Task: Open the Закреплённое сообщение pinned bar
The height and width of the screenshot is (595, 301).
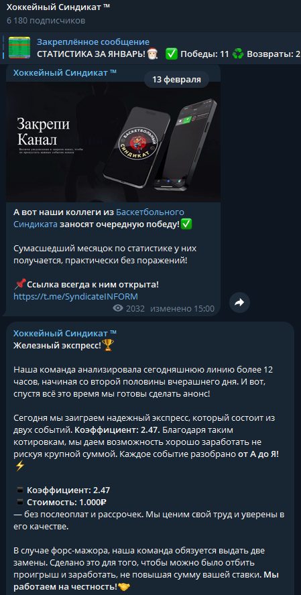Action: click(150, 48)
